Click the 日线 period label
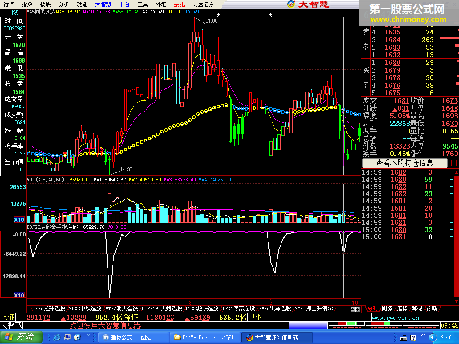459x344 pixels. pos(13,12)
